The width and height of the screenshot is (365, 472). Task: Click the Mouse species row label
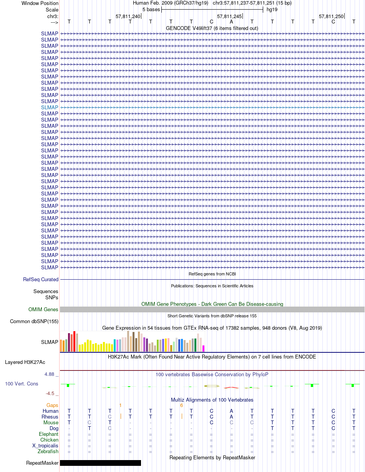pyautogui.click(x=51, y=423)
